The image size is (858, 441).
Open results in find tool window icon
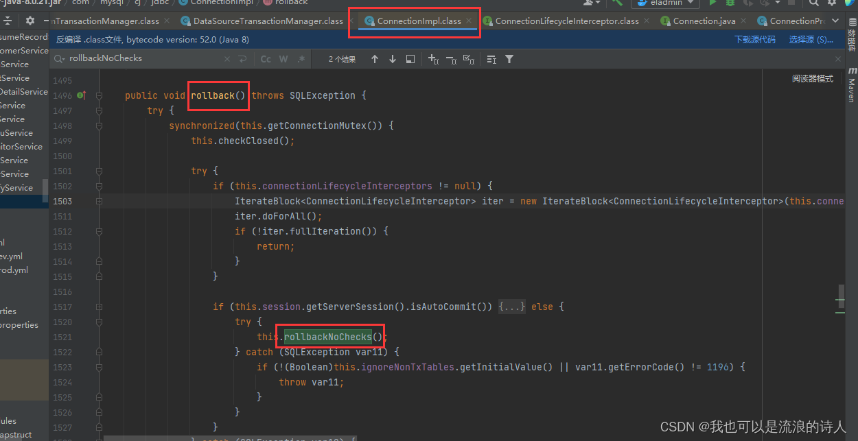(x=410, y=59)
